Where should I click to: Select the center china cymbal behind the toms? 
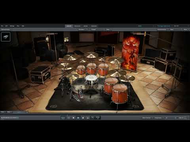(91, 55)
